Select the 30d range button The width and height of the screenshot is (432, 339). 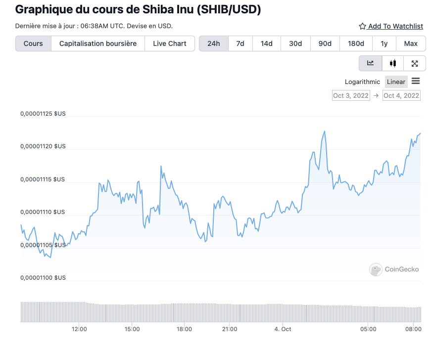[x=295, y=43]
